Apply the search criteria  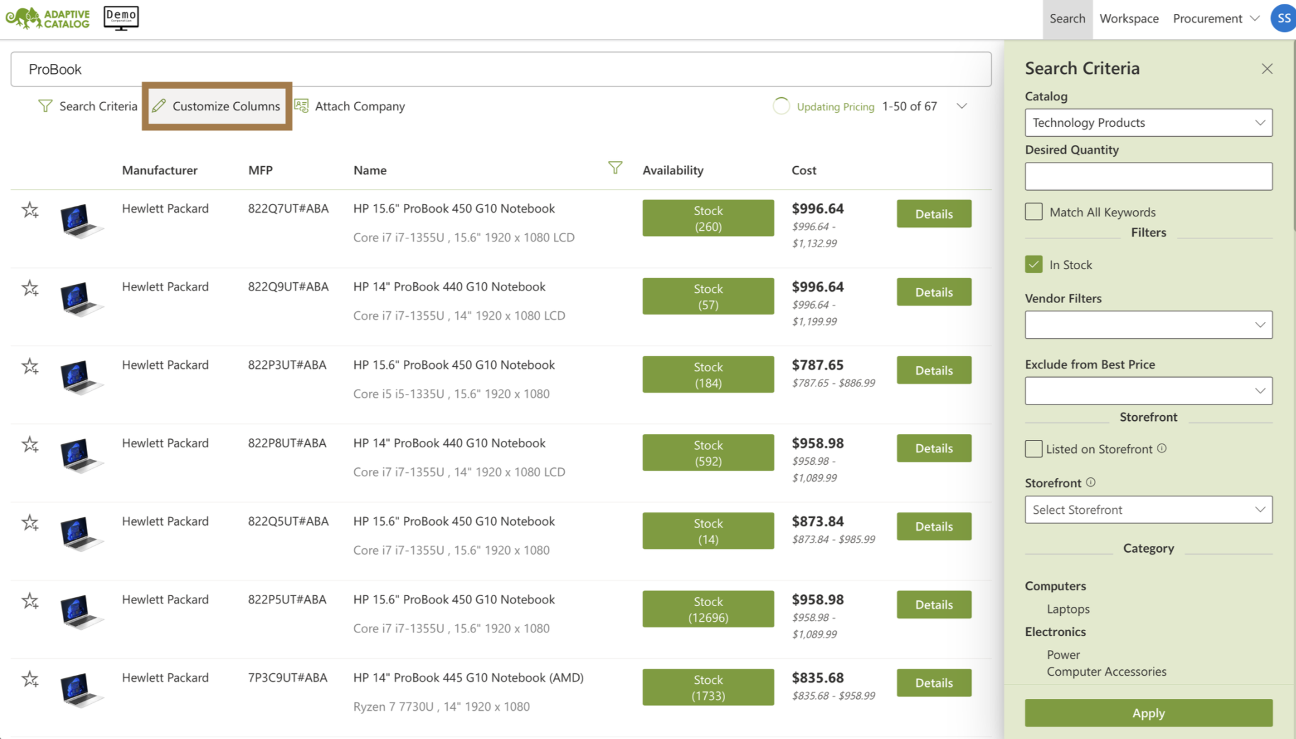point(1149,713)
